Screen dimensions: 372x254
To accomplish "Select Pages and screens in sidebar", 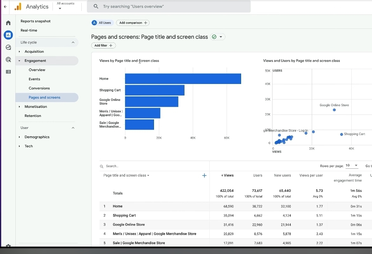I will click(x=45, y=98).
